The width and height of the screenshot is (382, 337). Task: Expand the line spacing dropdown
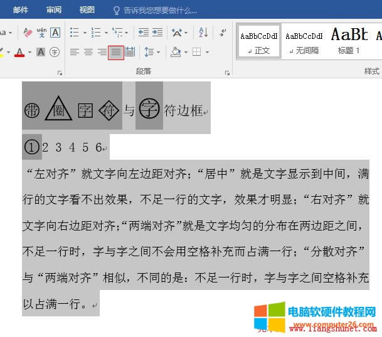point(158,52)
